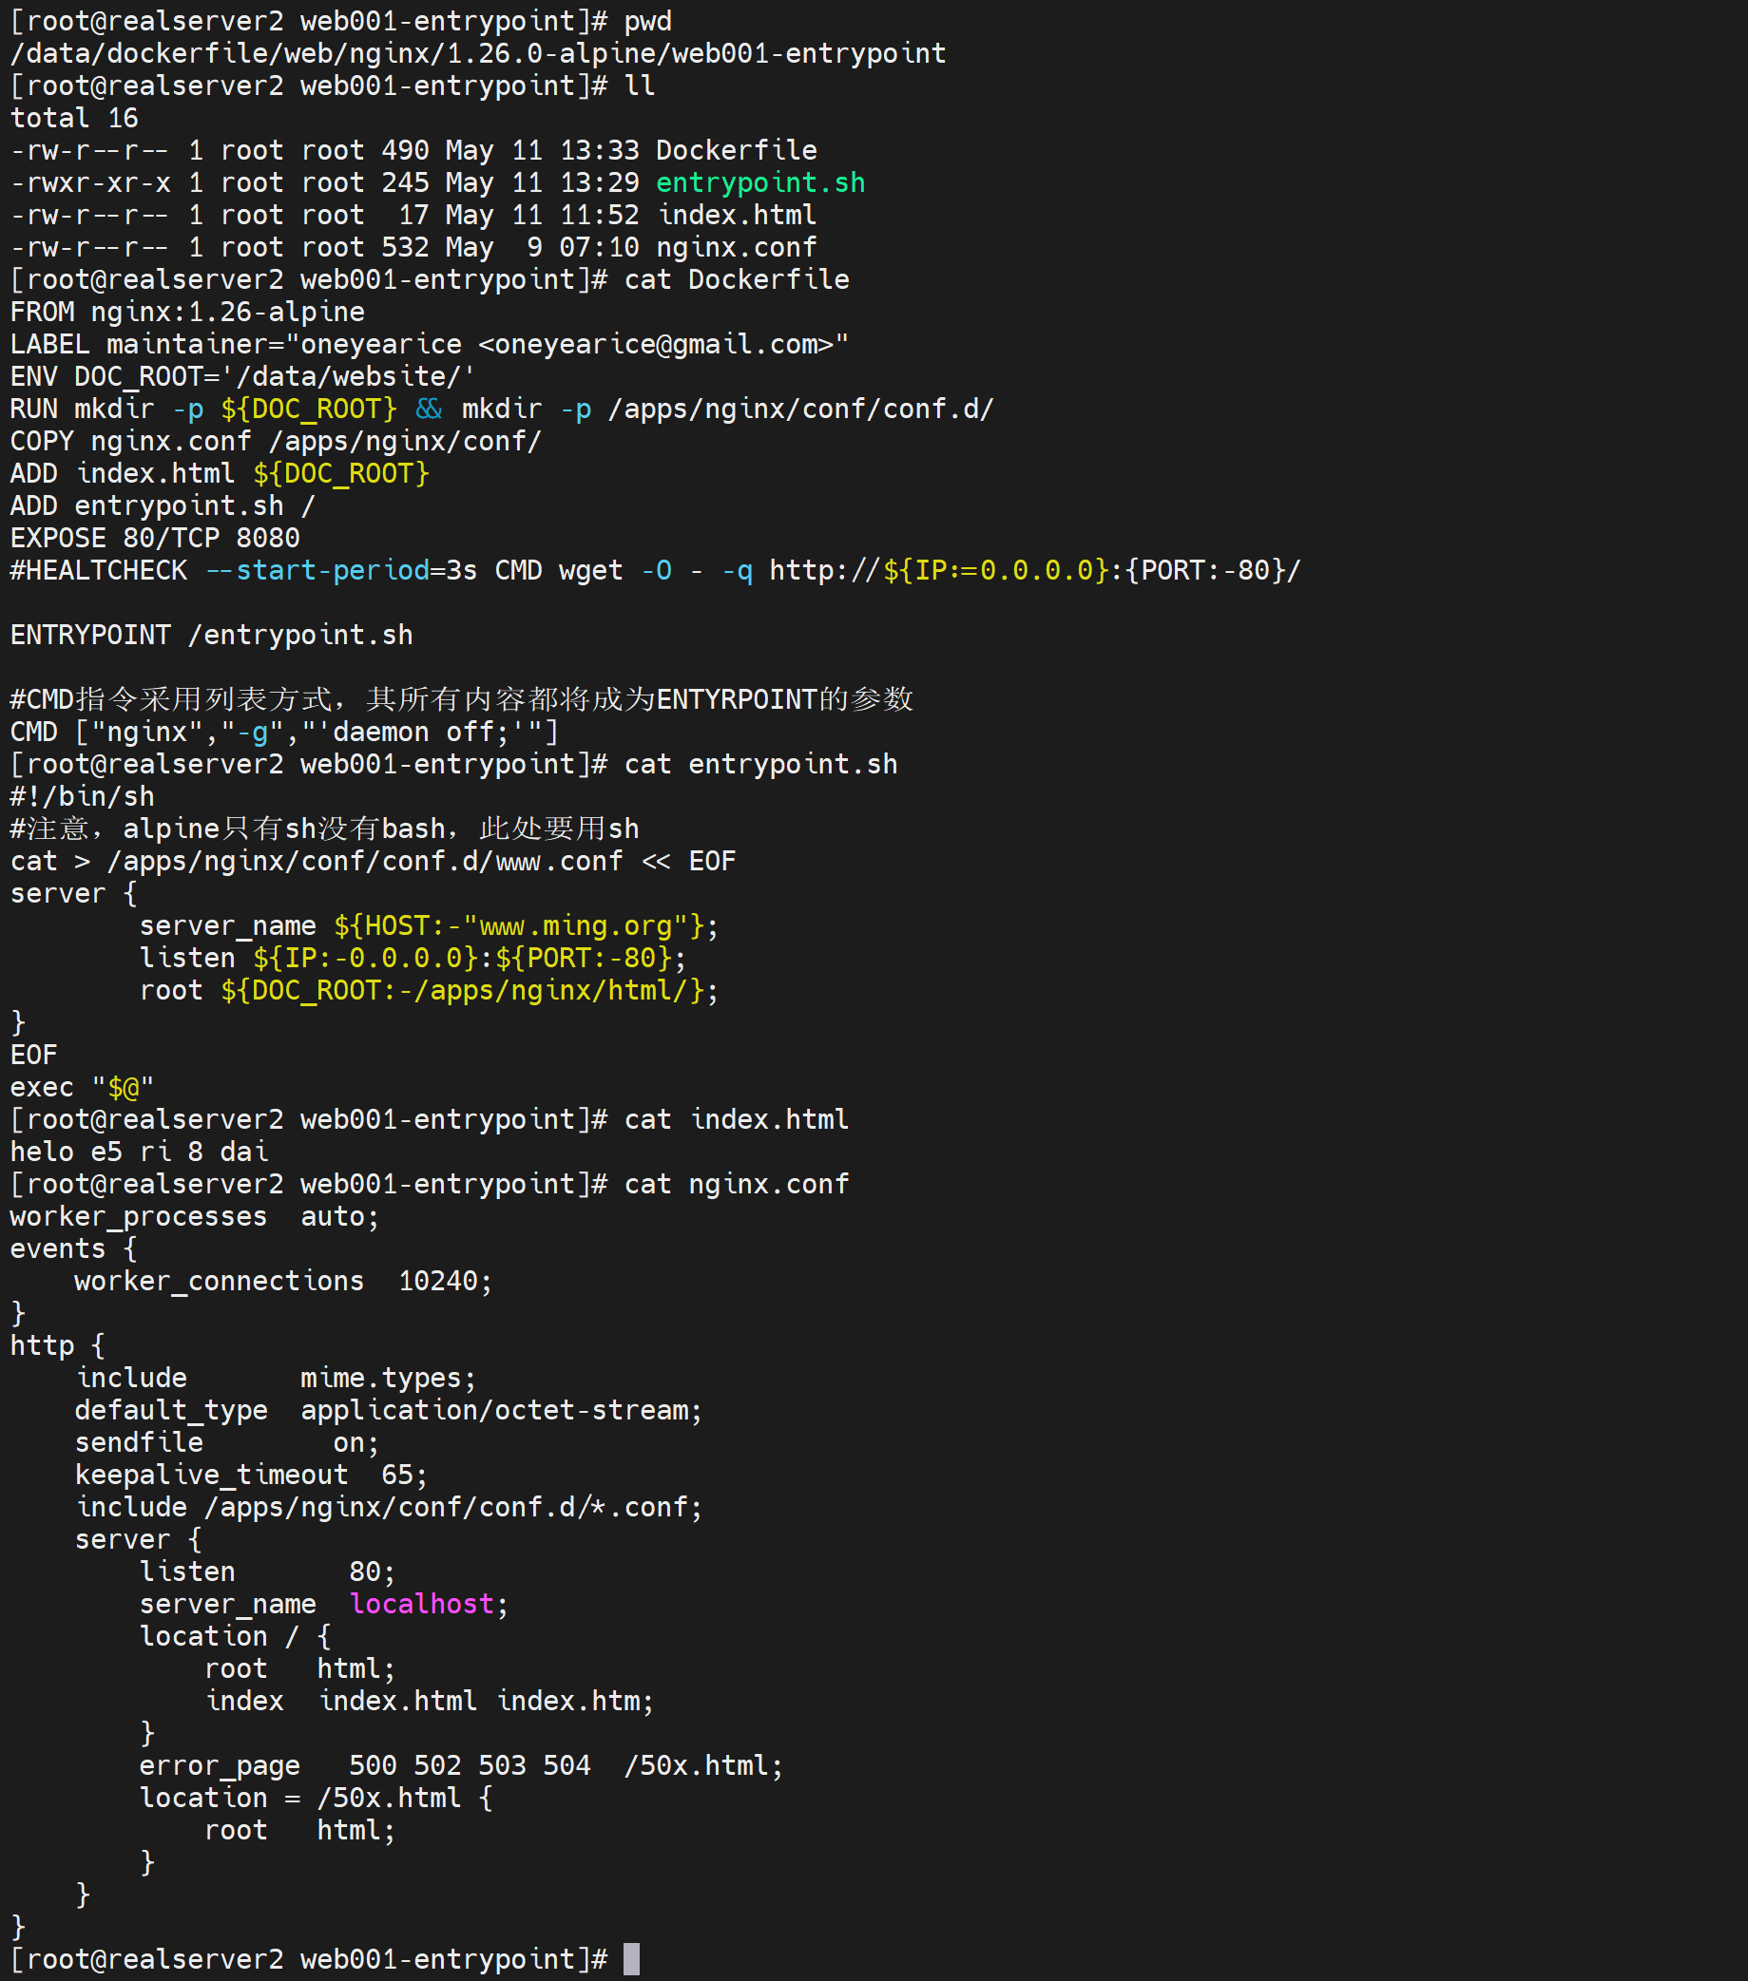Click the include conf.d/*.conf directive

point(389,1507)
